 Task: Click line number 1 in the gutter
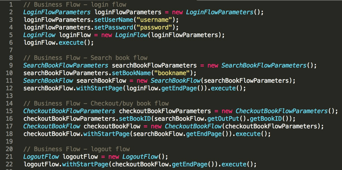coord(11,5)
